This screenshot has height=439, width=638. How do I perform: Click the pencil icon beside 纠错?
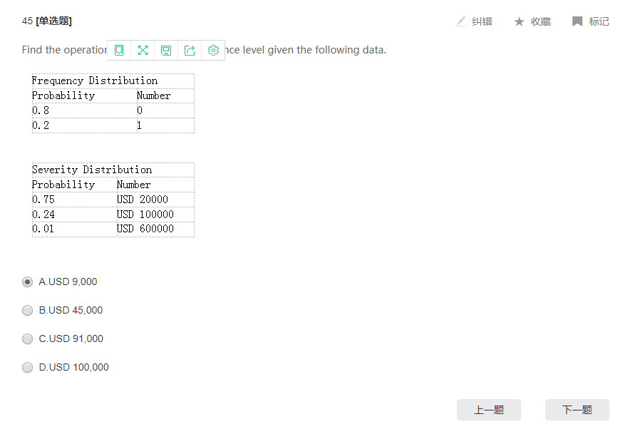pos(461,21)
